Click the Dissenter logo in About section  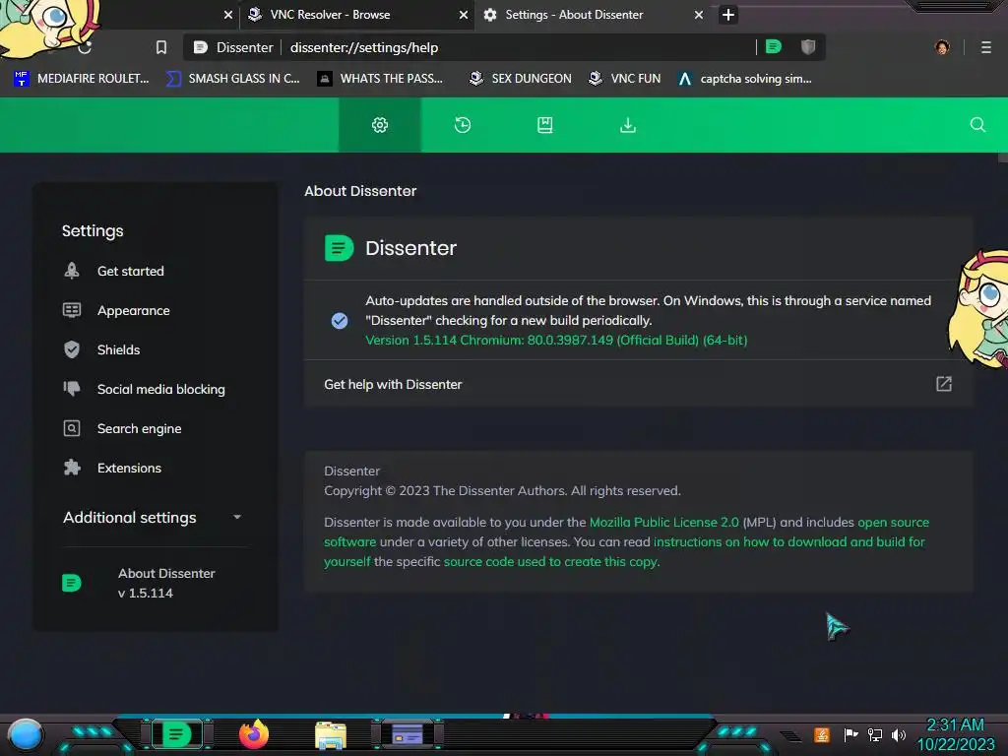coord(339,248)
